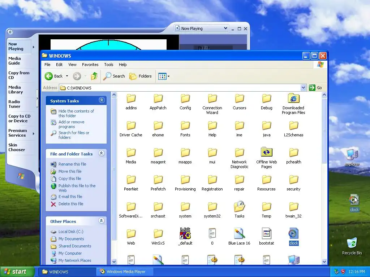
Task: Click the green Go button
Action: [x=315, y=88]
